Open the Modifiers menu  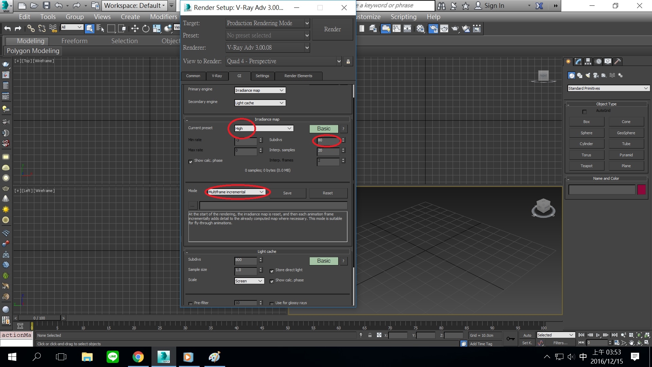click(x=163, y=17)
